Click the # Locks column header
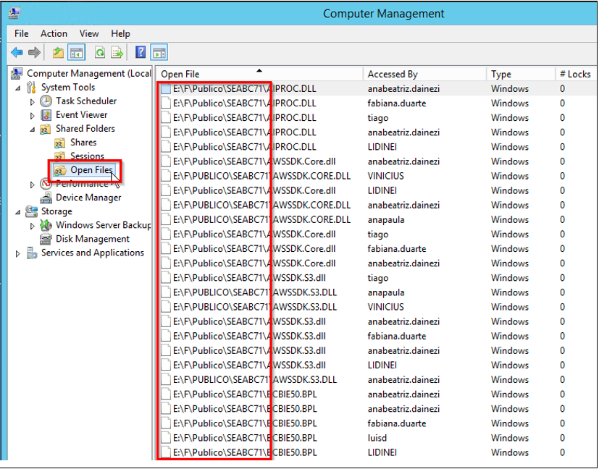The height and width of the screenshot is (469, 599). 574,74
